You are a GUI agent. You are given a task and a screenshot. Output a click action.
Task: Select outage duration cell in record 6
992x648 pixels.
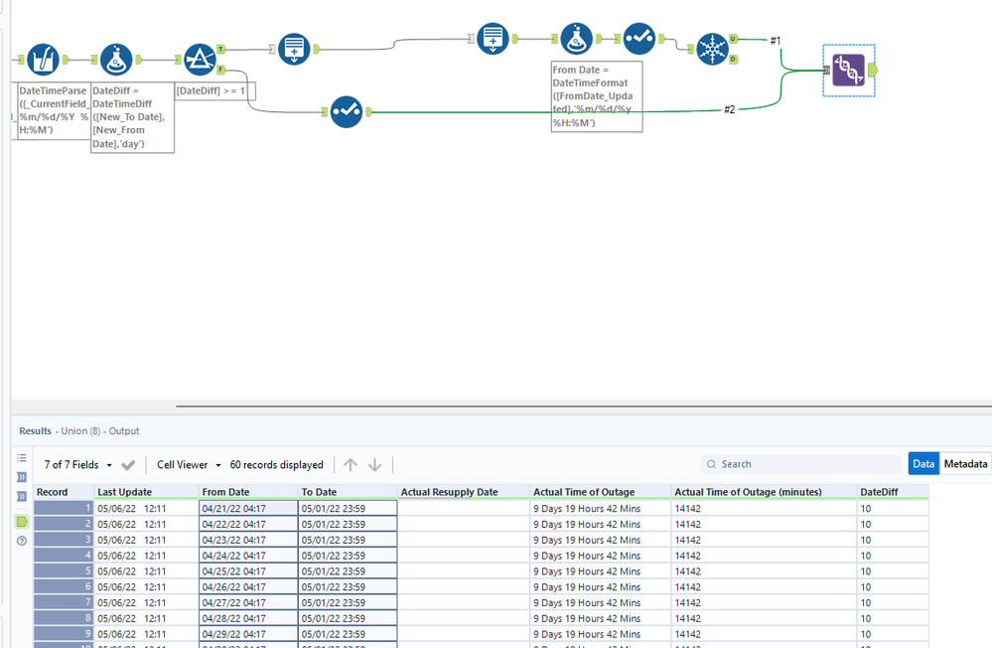pyautogui.click(x=601, y=586)
